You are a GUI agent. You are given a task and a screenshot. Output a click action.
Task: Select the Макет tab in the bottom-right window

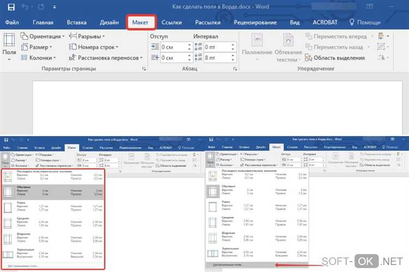[276, 147]
